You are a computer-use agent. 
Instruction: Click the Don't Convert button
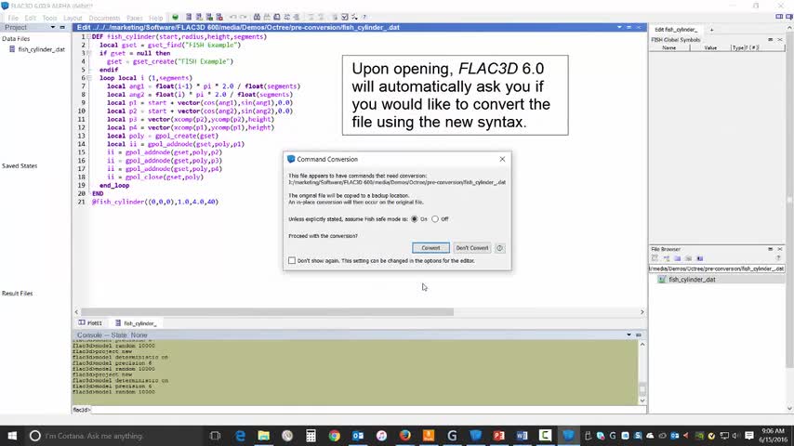click(x=472, y=248)
